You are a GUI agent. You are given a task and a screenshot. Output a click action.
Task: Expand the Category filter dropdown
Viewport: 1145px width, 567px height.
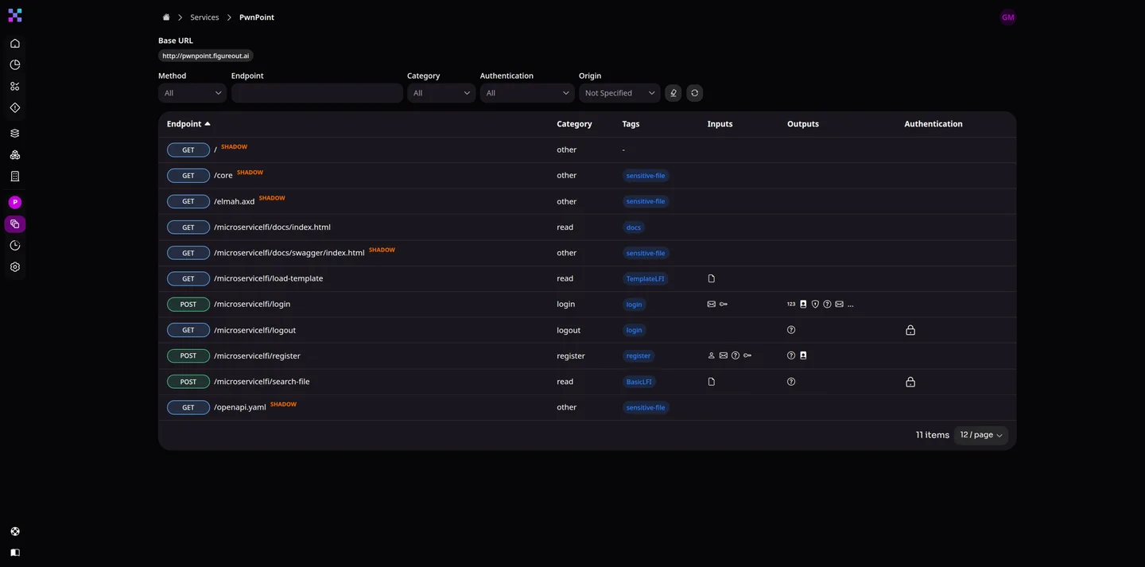(440, 92)
